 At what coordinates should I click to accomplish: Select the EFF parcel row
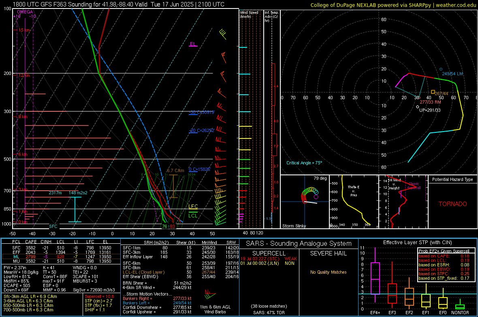(x=61, y=252)
